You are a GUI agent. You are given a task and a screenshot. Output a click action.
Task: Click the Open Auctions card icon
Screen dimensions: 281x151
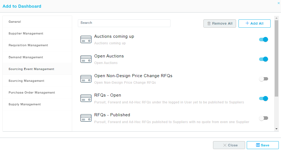(x=86, y=59)
